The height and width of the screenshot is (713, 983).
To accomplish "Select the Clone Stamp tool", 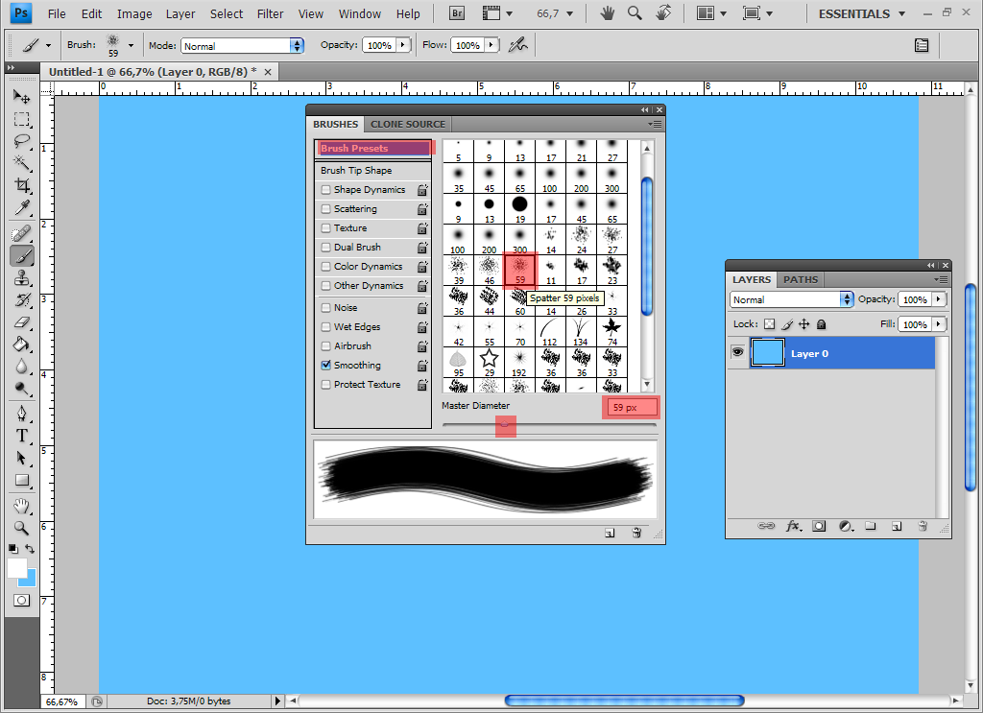I will click(21, 277).
